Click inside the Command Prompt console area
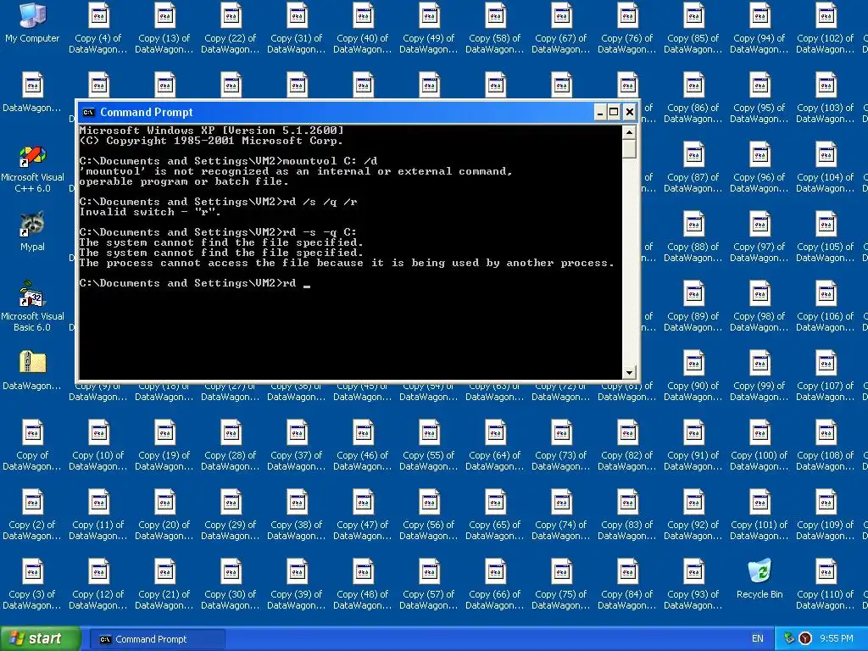The image size is (868, 651). pyautogui.click(x=350, y=252)
